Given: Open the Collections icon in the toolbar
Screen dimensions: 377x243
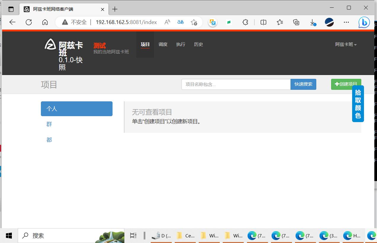Looking at the screenshot, I should (x=296, y=22).
